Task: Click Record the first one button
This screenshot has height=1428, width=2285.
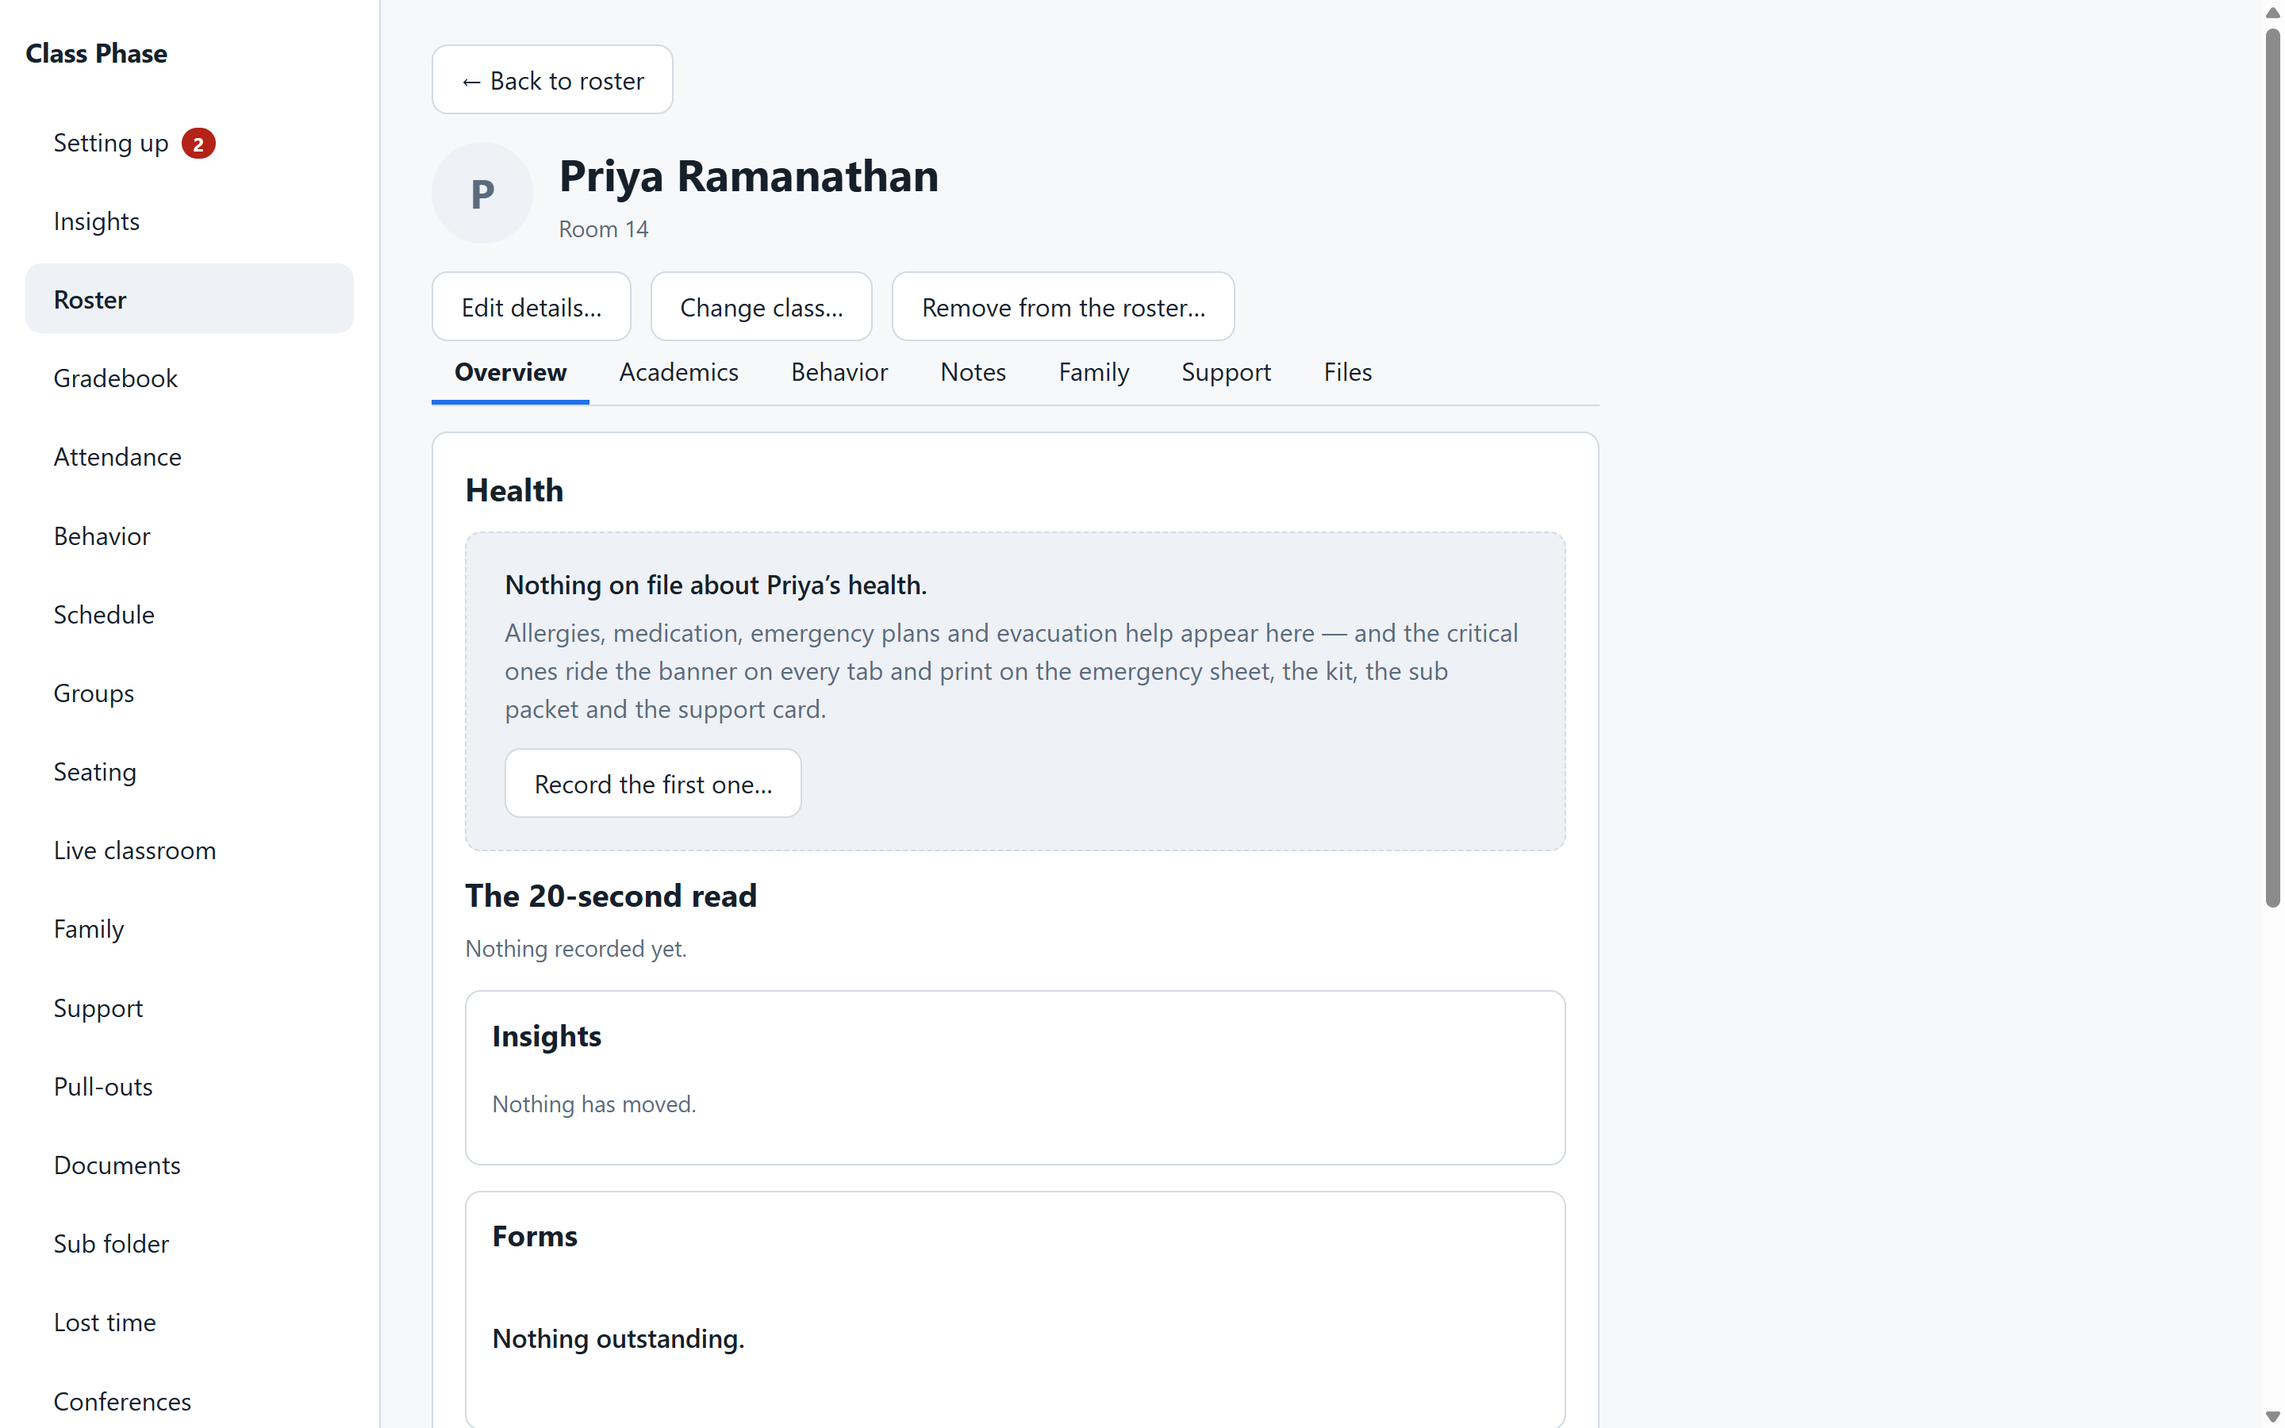Action: (x=654, y=784)
